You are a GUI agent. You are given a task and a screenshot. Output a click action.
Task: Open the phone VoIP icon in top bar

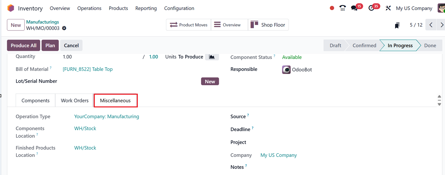tap(342, 8)
